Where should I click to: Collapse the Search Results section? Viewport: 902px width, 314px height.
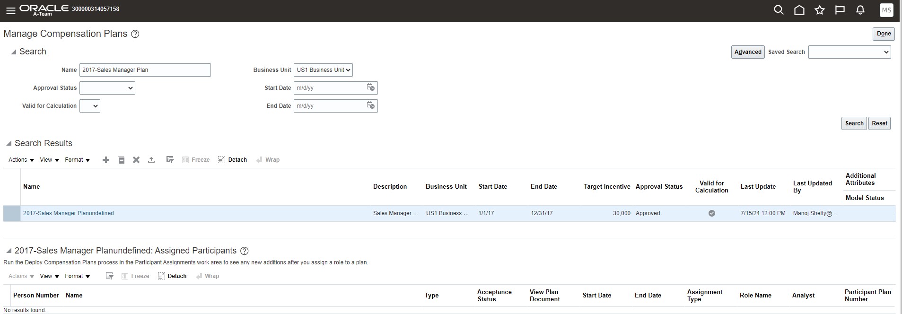(9, 143)
